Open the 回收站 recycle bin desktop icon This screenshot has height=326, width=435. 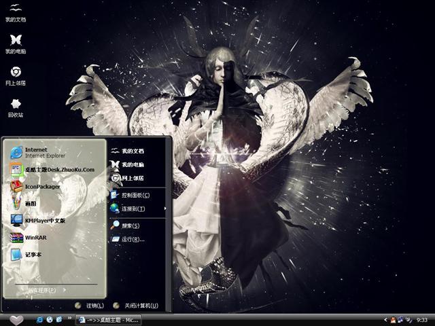click(x=16, y=108)
